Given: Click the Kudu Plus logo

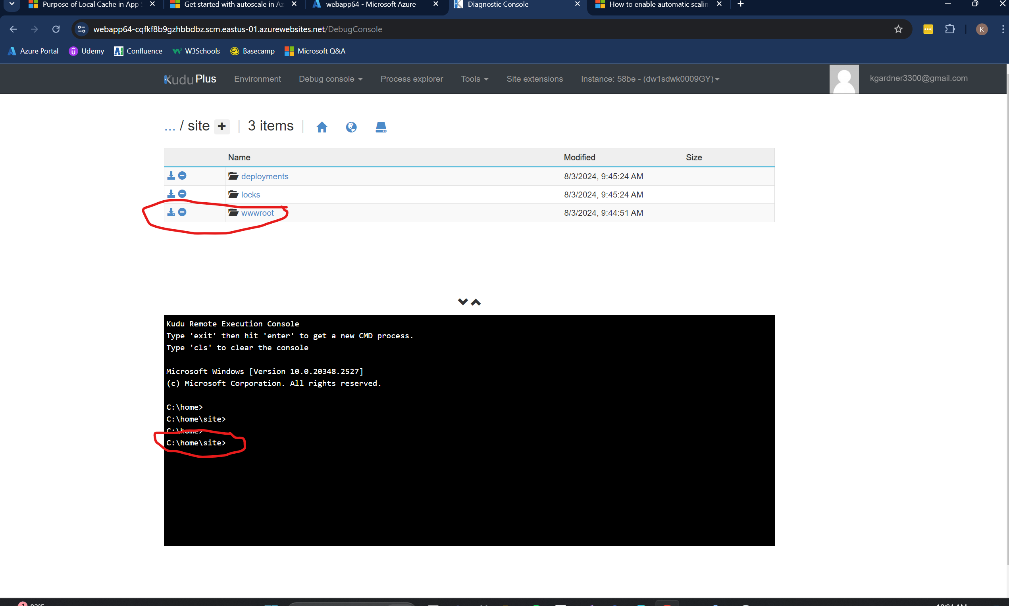Looking at the screenshot, I should coord(190,79).
